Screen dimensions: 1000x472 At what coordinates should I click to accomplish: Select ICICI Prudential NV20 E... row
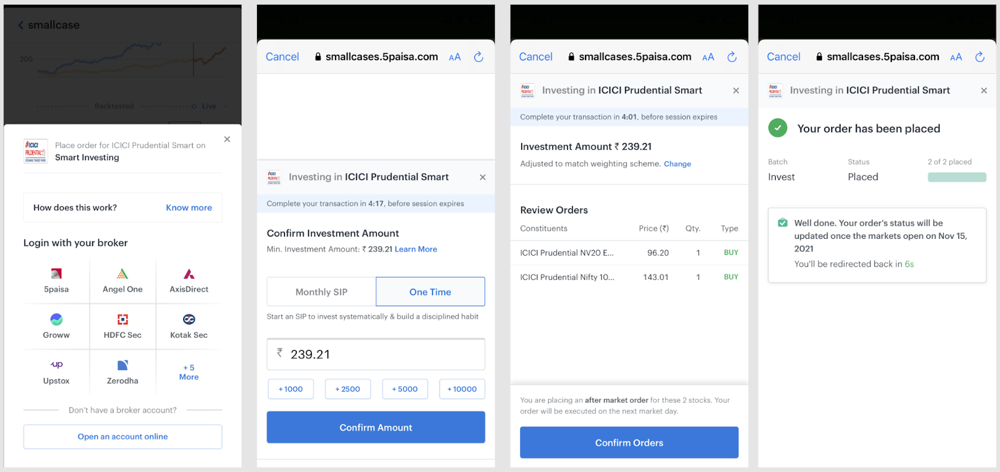click(629, 253)
